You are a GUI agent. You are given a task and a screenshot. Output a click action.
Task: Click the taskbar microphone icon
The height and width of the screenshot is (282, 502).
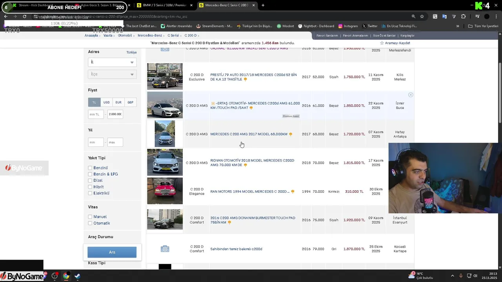(461, 276)
